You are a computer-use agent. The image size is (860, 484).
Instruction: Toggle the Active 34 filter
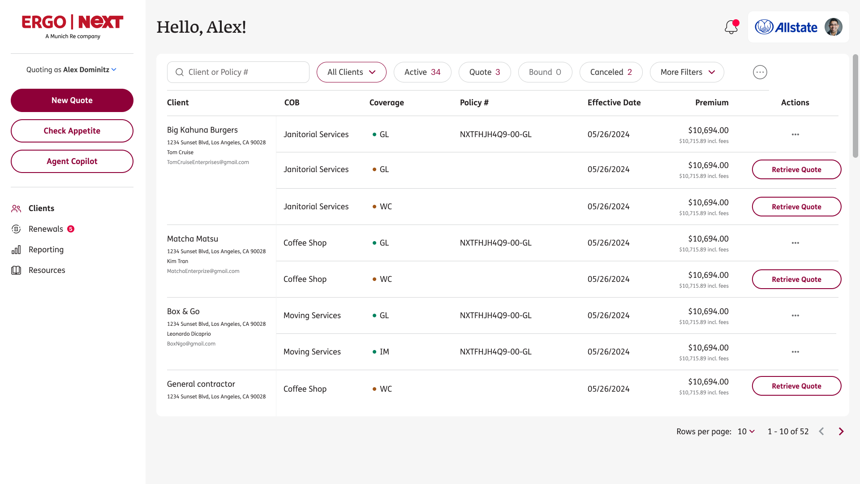(x=422, y=72)
